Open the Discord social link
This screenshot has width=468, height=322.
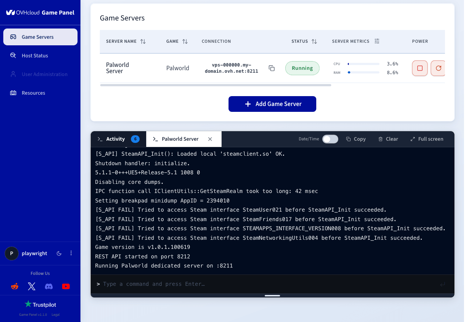click(49, 287)
